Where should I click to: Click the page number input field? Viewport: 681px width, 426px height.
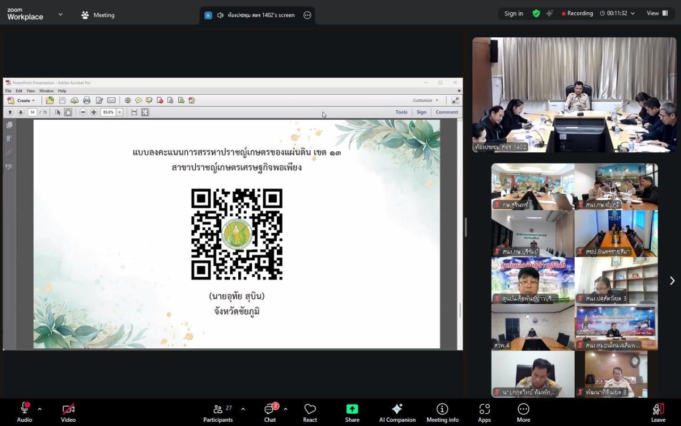click(32, 112)
